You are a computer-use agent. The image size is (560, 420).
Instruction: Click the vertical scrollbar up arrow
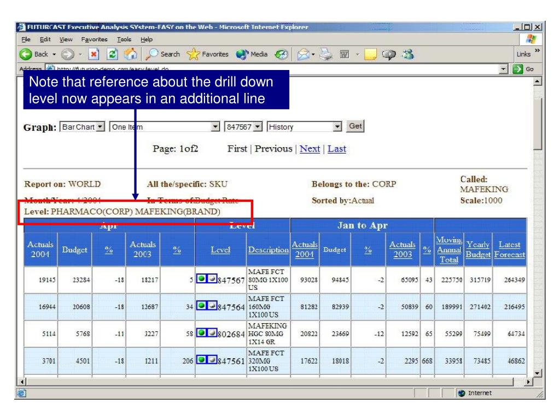pyautogui.click(x=538, y=81)
